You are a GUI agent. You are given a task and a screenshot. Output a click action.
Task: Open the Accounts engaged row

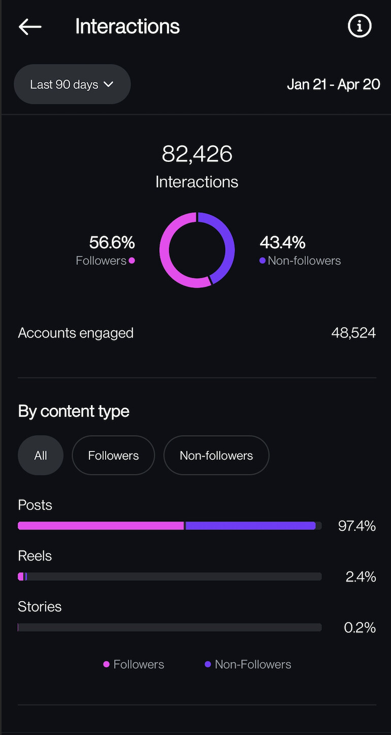coord(197,333)
